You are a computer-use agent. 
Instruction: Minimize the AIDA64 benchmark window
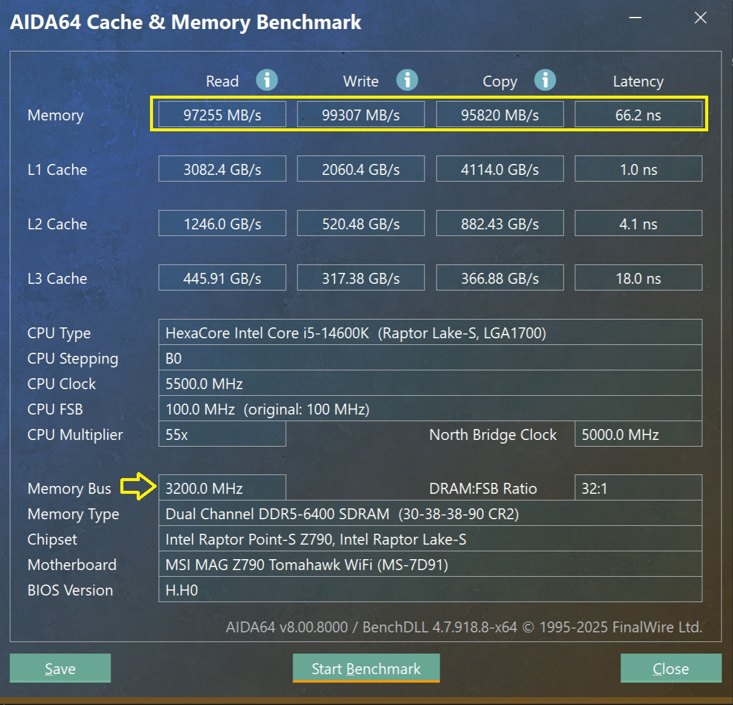(x=635, y=18)
